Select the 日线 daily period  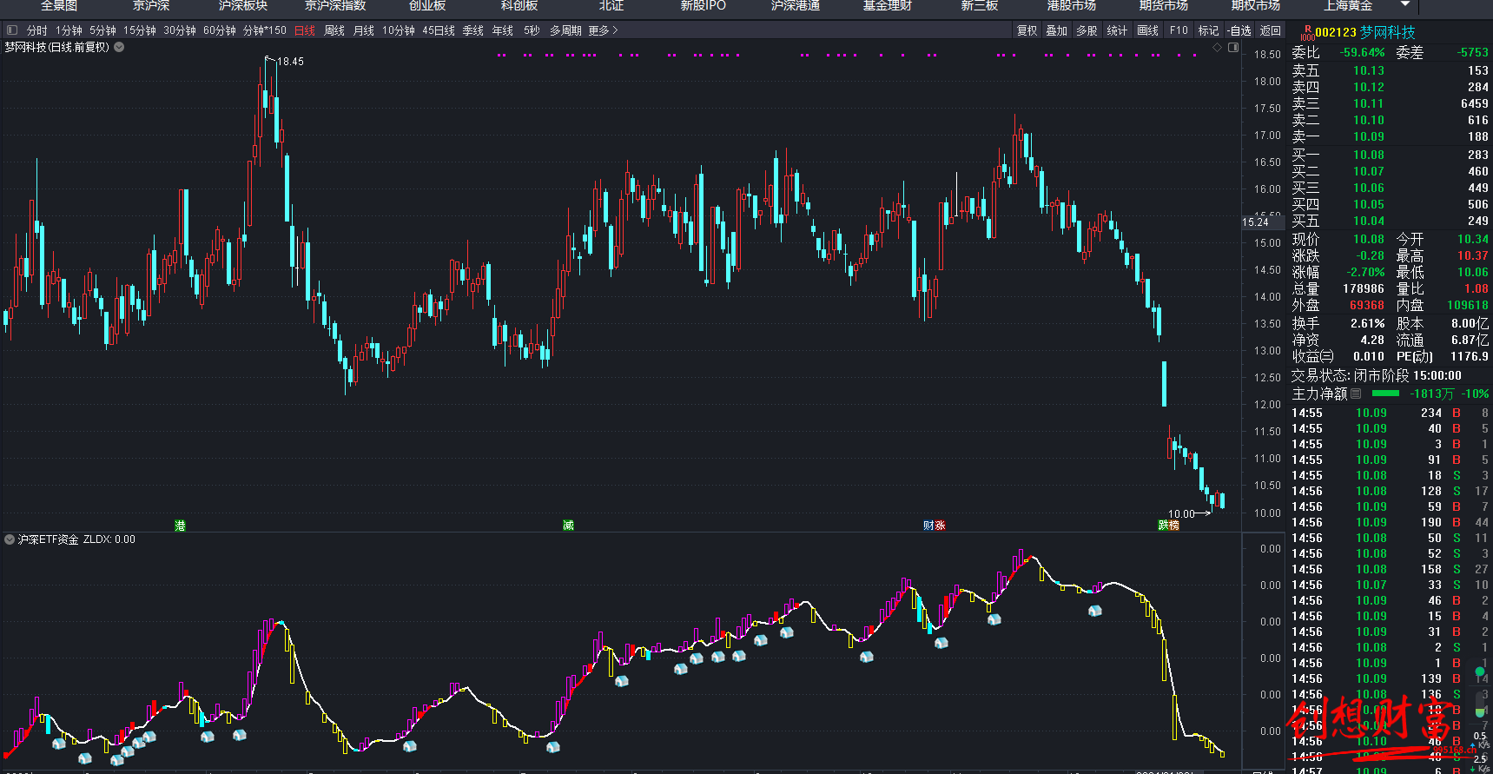(305, 30)
